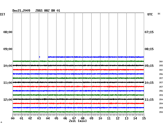
Task: Select the 08:00 CET time label
Action: (8, 32)
